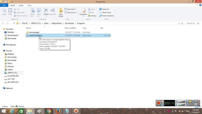
Task: Go up one folder level arrow
Action: (x=14, y=23)
